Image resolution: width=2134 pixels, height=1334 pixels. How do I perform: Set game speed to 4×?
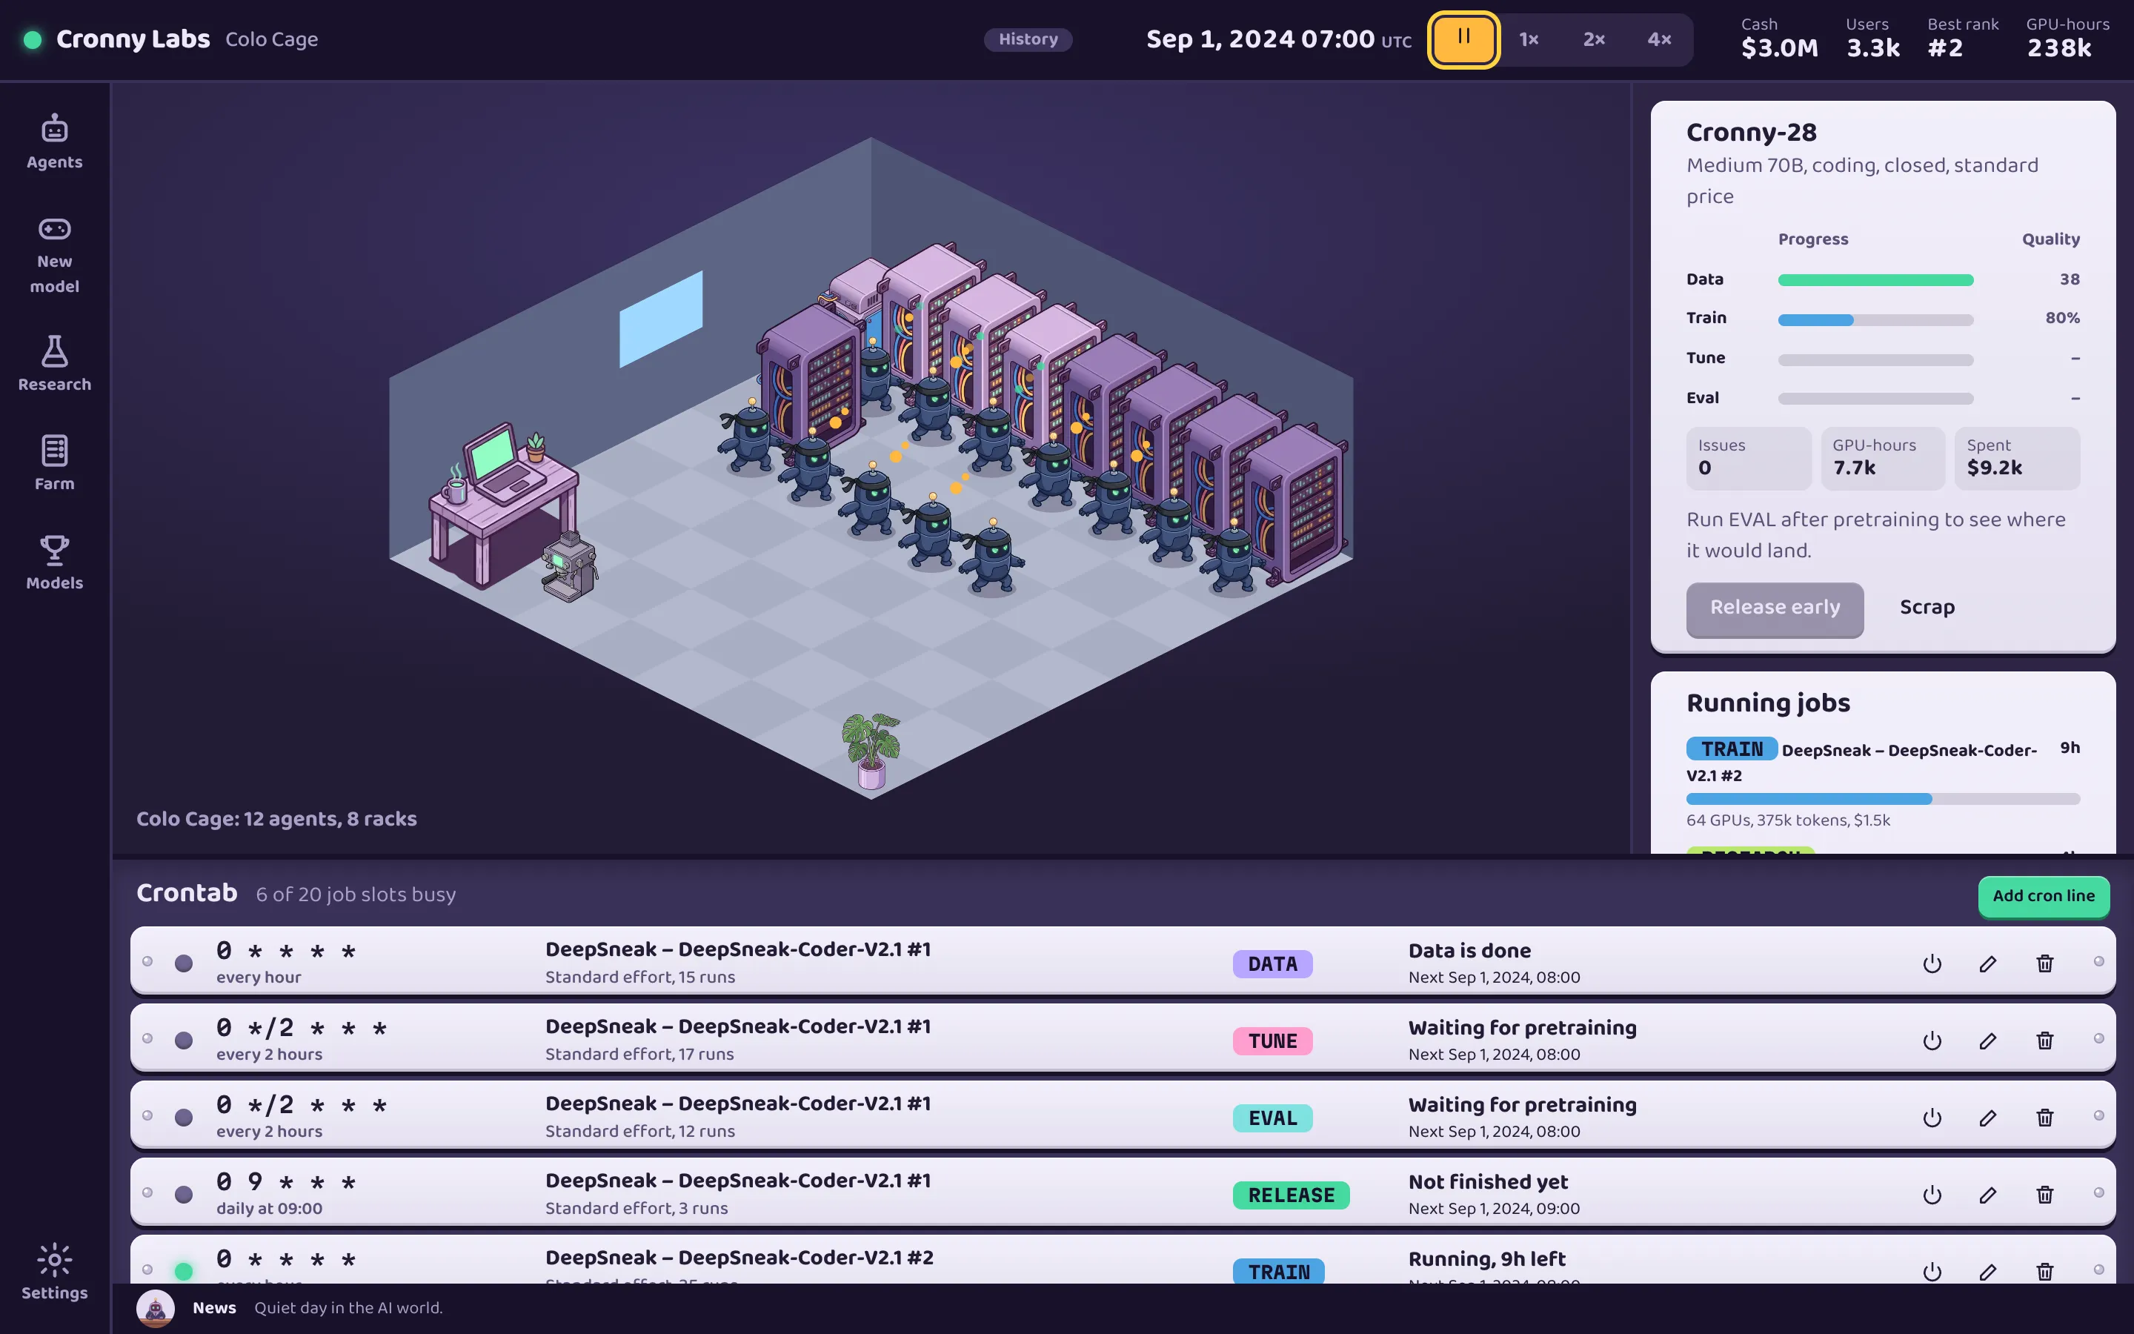[1660, 40]
